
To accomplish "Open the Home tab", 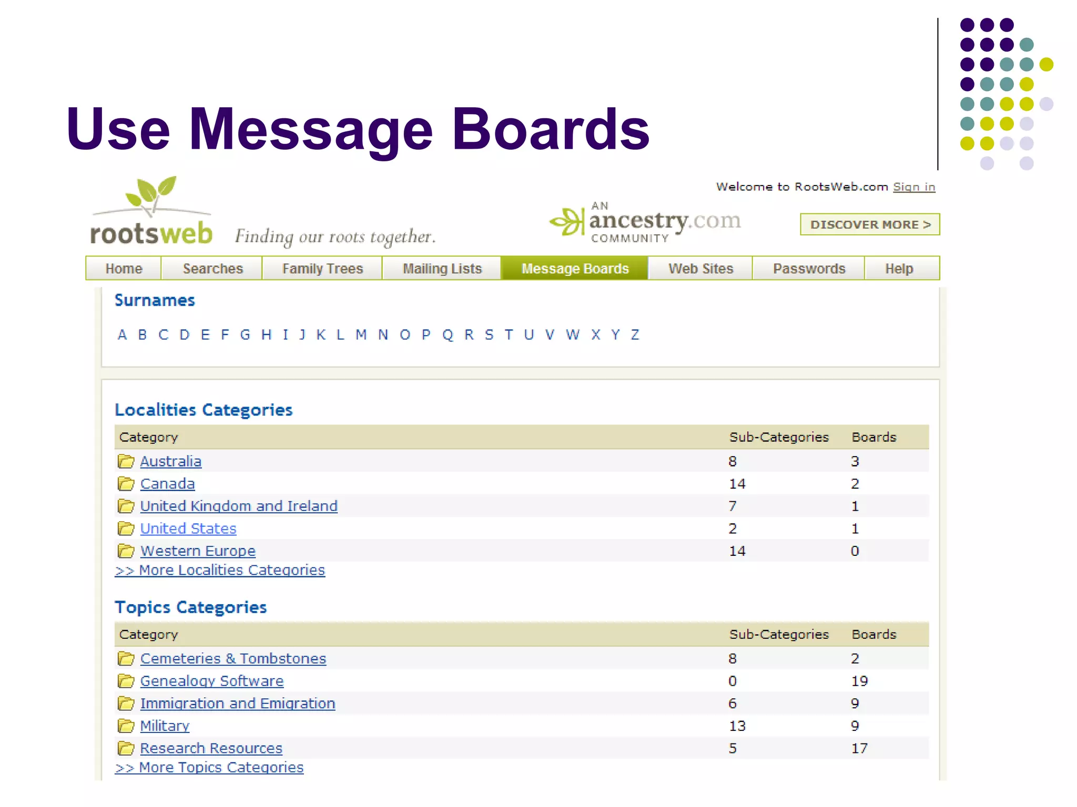I will 124,268.
